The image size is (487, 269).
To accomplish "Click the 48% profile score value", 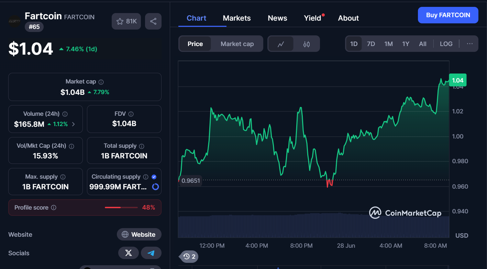I will (x=148, y=208).
